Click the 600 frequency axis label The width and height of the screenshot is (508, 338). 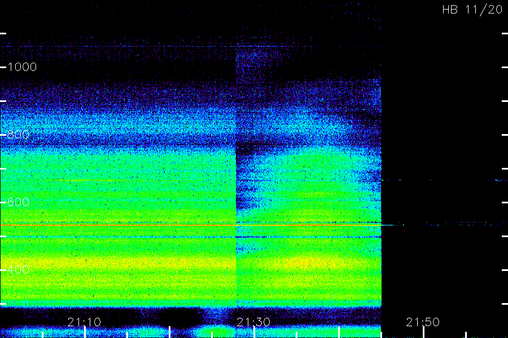pos(18,202)
